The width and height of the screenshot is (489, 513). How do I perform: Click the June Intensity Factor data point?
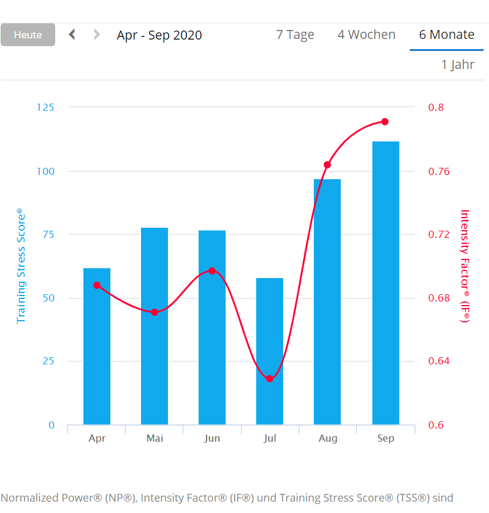[212, 271]
